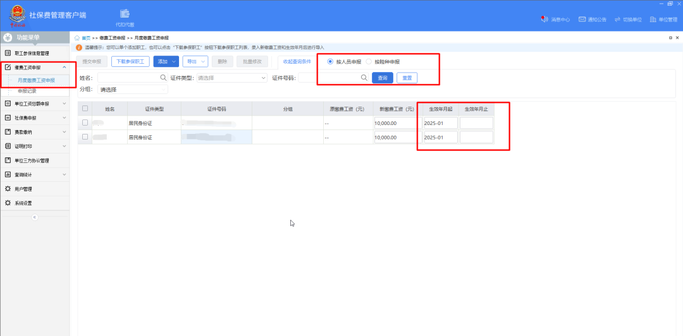Click the home icon in breadcrumb
The width and height of the screenshot is (683, 336).
pyautogui.click(x=77, y=38)
